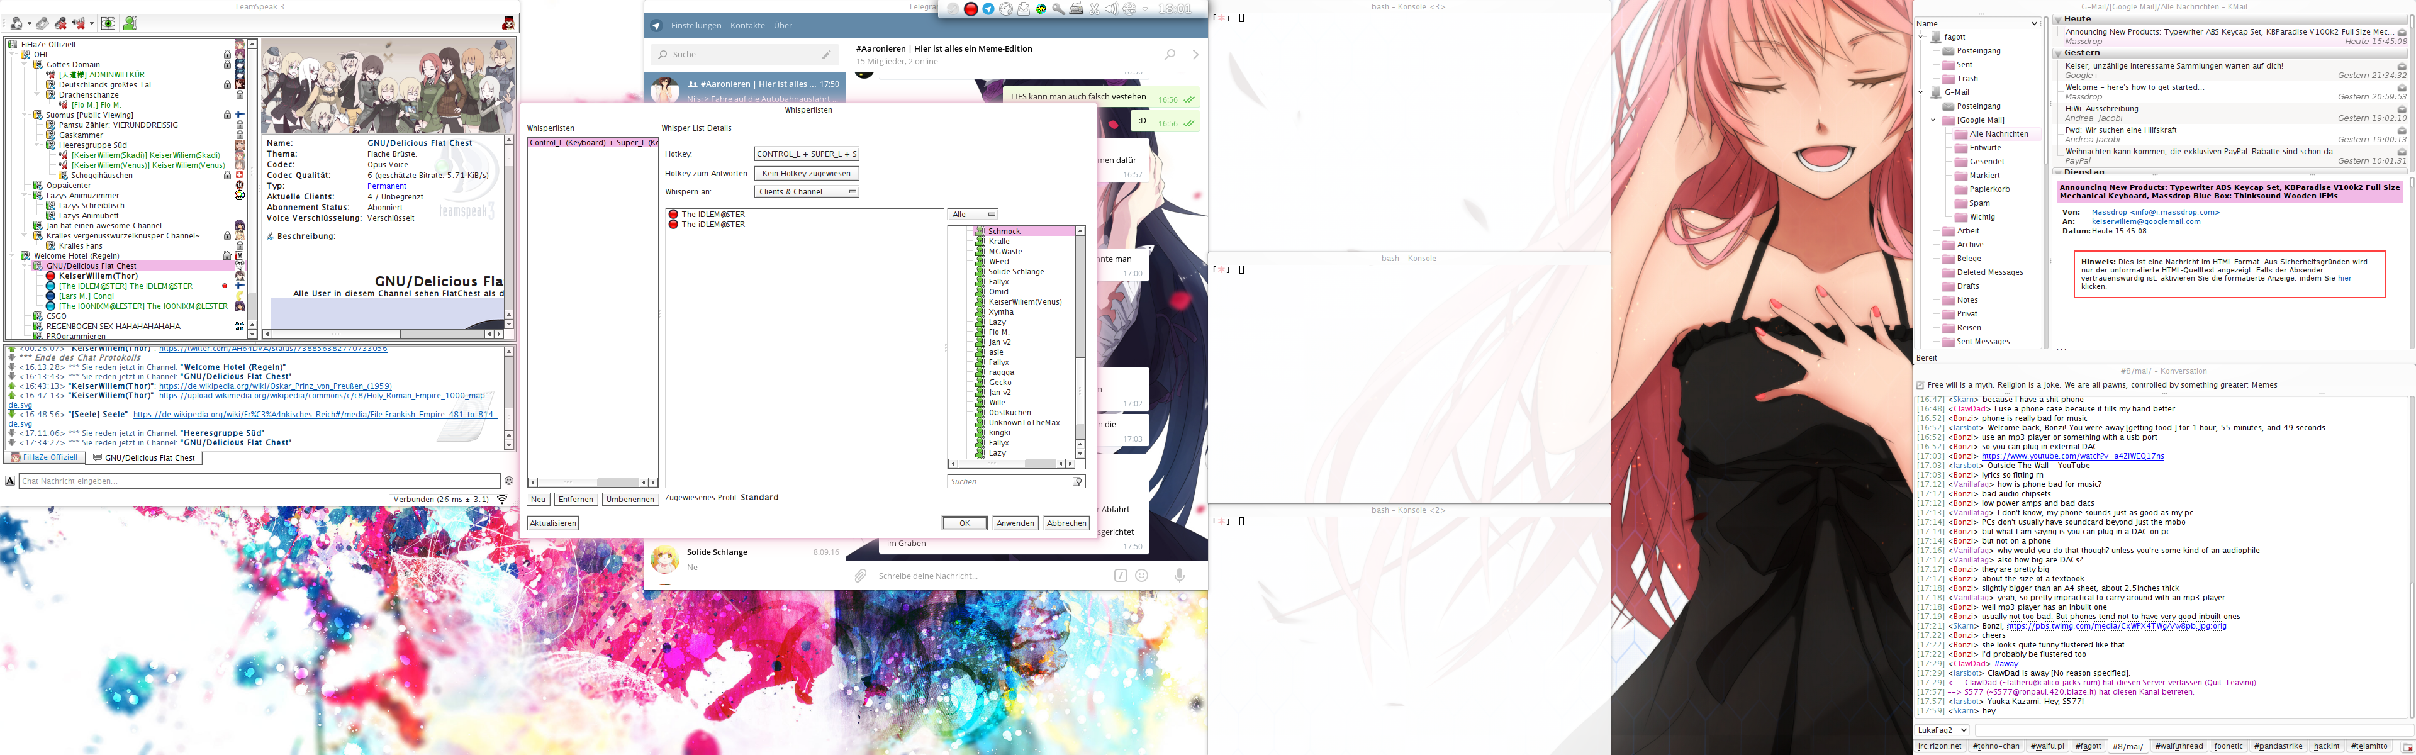The image size is (2416, 755).
Task: Click Entfernen button under whisper lists
Action: click(x=576, y=499)
